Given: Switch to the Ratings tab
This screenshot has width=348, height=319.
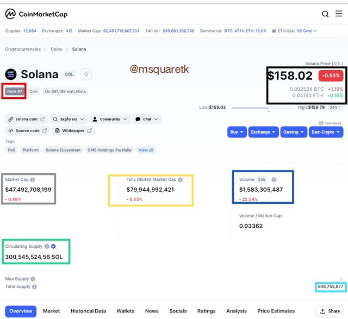Looking at the screenshot, I should [x=207, y=311].
